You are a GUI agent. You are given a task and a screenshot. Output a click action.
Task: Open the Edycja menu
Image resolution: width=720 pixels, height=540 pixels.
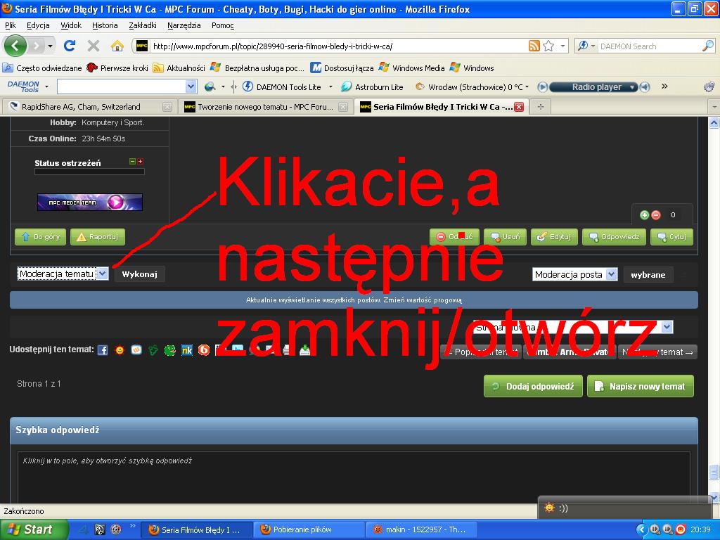(x=38, y=25)
